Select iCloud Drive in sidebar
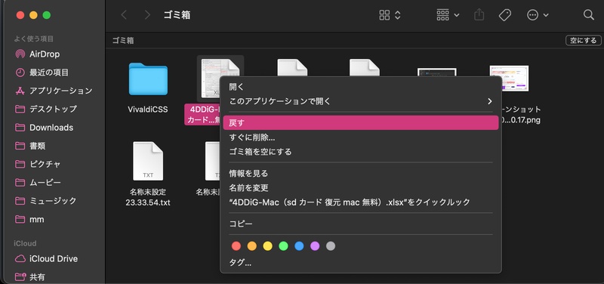This screenshot has width=604, height=284. pos(46,258)
